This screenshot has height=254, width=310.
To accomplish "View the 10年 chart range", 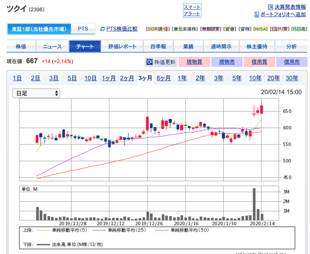I will [x=255, y=78].
